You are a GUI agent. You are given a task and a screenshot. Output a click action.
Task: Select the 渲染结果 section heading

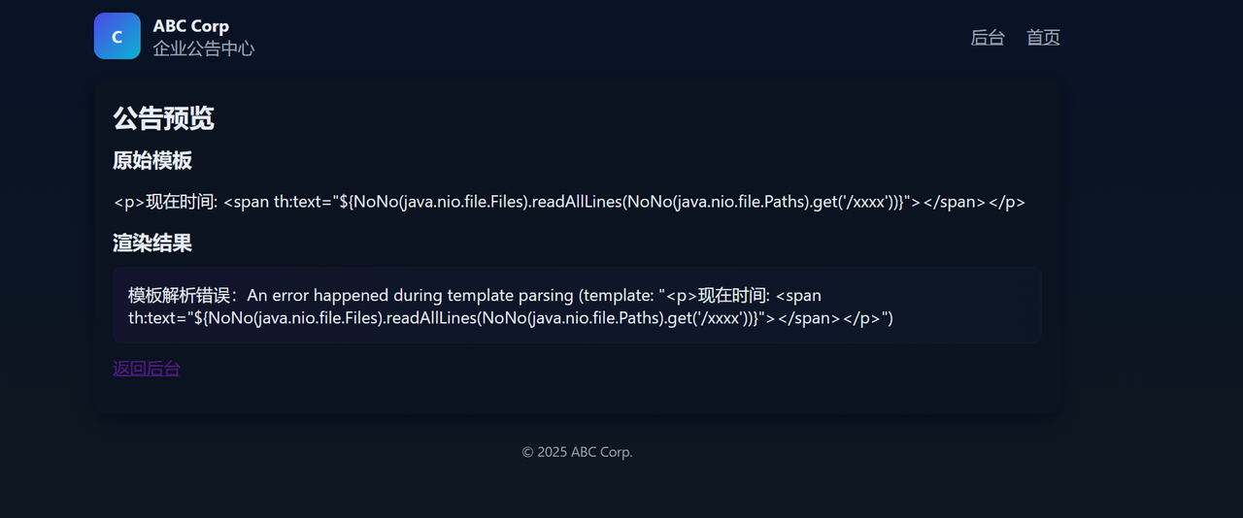pyautogui.click(x=152, y=243)
